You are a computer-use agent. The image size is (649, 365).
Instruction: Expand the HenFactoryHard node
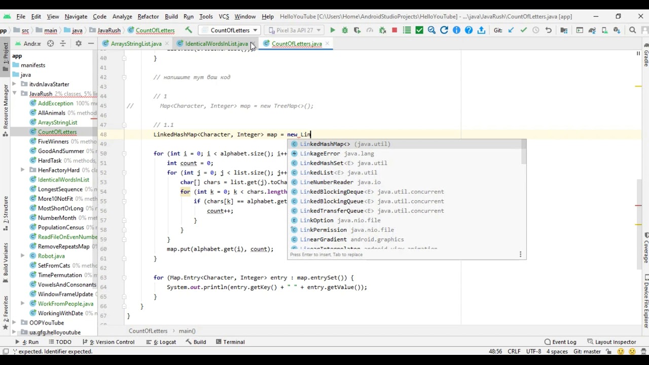[x=23, y=170]
